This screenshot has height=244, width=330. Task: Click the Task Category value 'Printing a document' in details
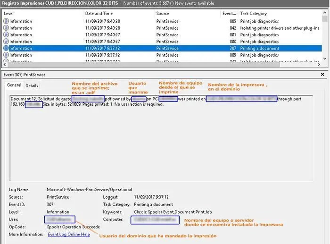click(x=153, y=204)
